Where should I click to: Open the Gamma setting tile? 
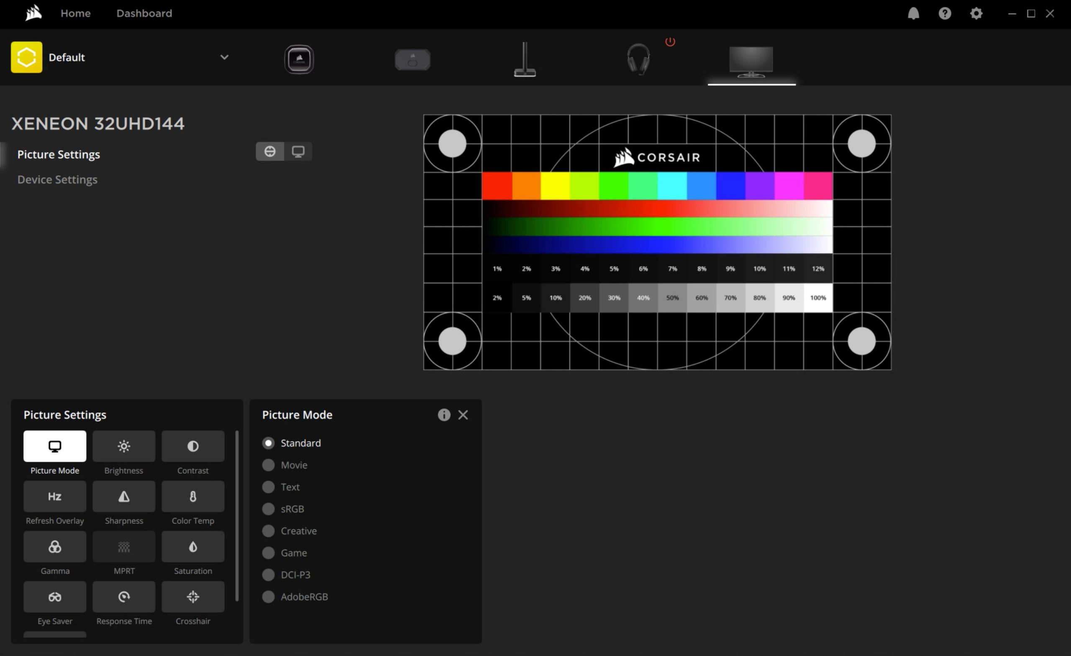pyautogui.click(x=55, y=546)
